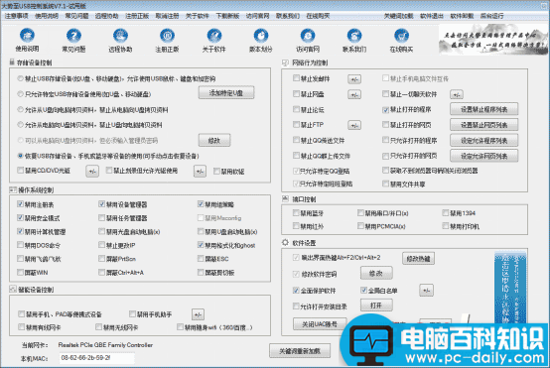Viewport: 550px width, 368px height.
Task: Click Realtek PCIe GBE Family Controller text
Action: click(105, 345)
